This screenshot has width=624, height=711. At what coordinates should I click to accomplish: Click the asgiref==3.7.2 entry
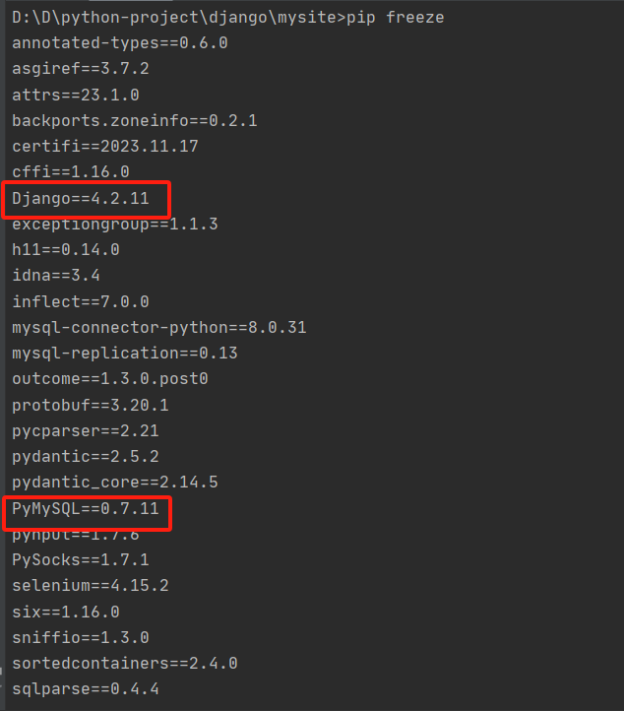coord(81,69)
